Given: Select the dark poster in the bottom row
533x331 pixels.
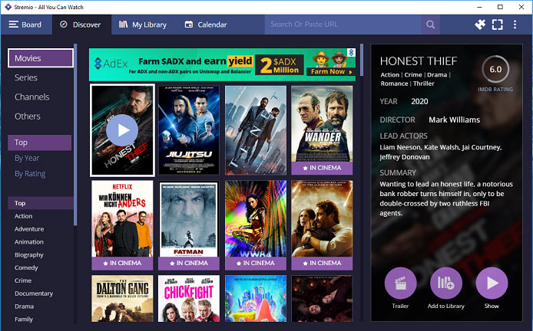Looking at the screenshot, I should 322,299.
